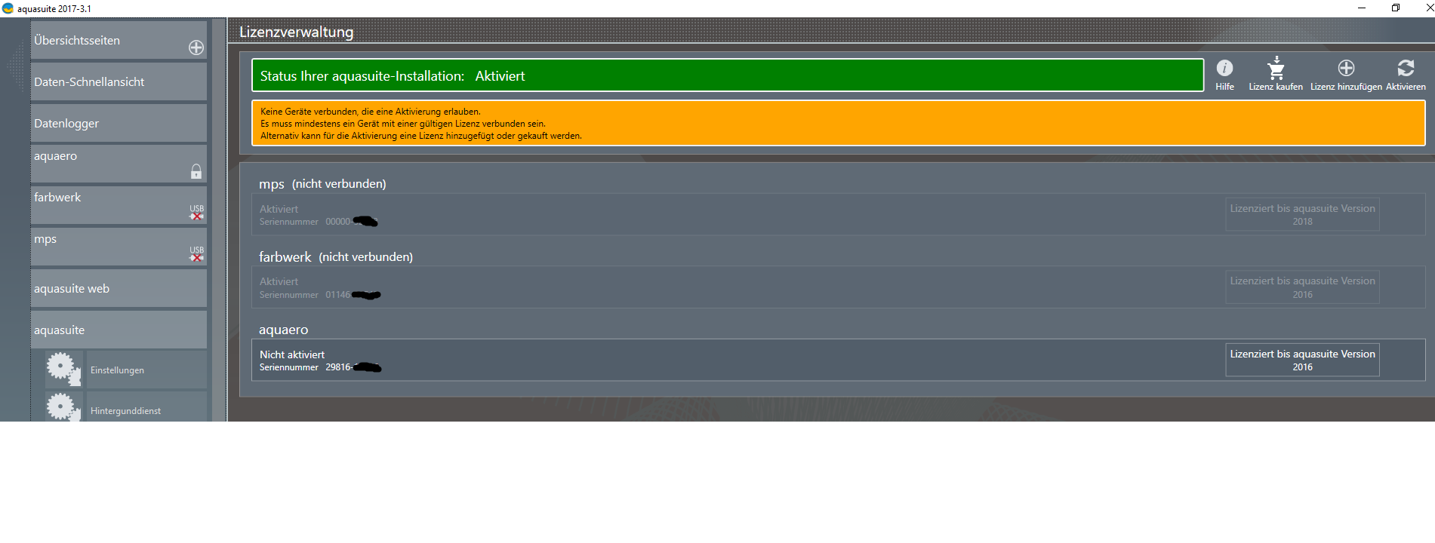Open Hilfe info icon
This screenshot has width=1435, height=543.
coord(1224,68)
